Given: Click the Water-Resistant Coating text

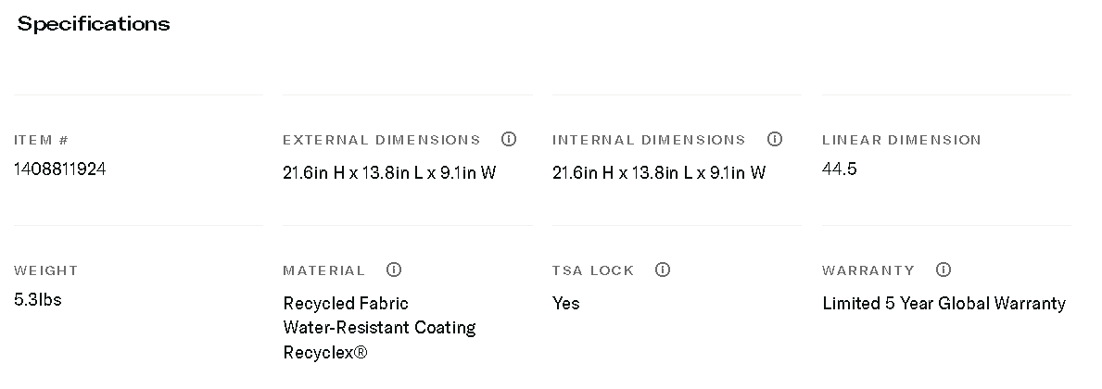Looking at the screenshot, I should click(x=379, y=327).
